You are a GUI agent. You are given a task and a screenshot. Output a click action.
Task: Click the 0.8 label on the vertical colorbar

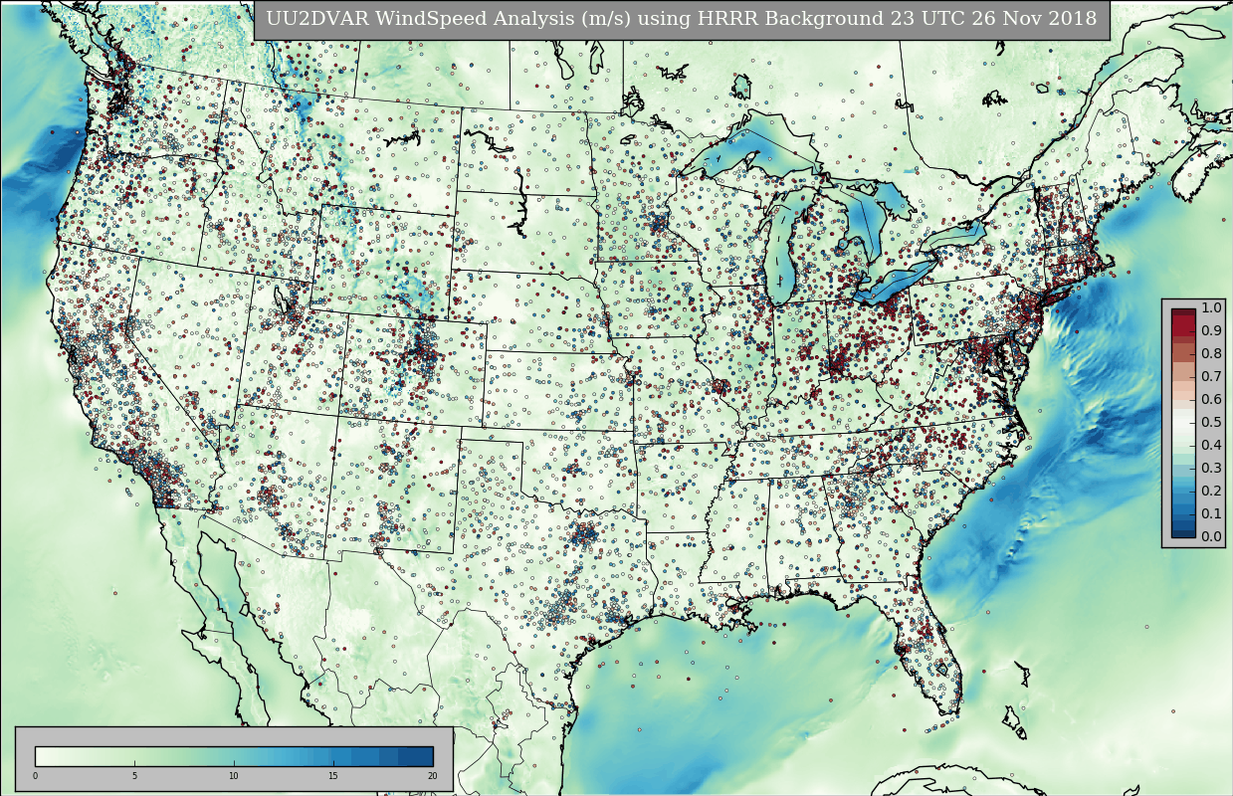coord(1211,354)
